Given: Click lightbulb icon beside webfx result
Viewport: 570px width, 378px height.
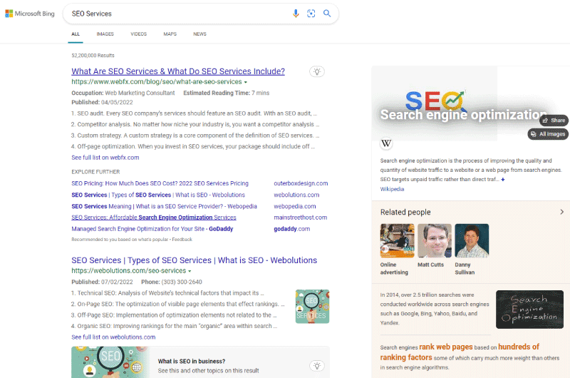Looking at the screenshot, I should (317, 71).
